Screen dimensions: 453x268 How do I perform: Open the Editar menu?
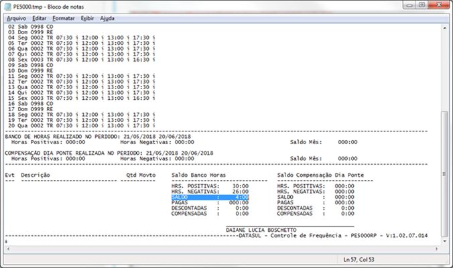(x=39, y=18)
